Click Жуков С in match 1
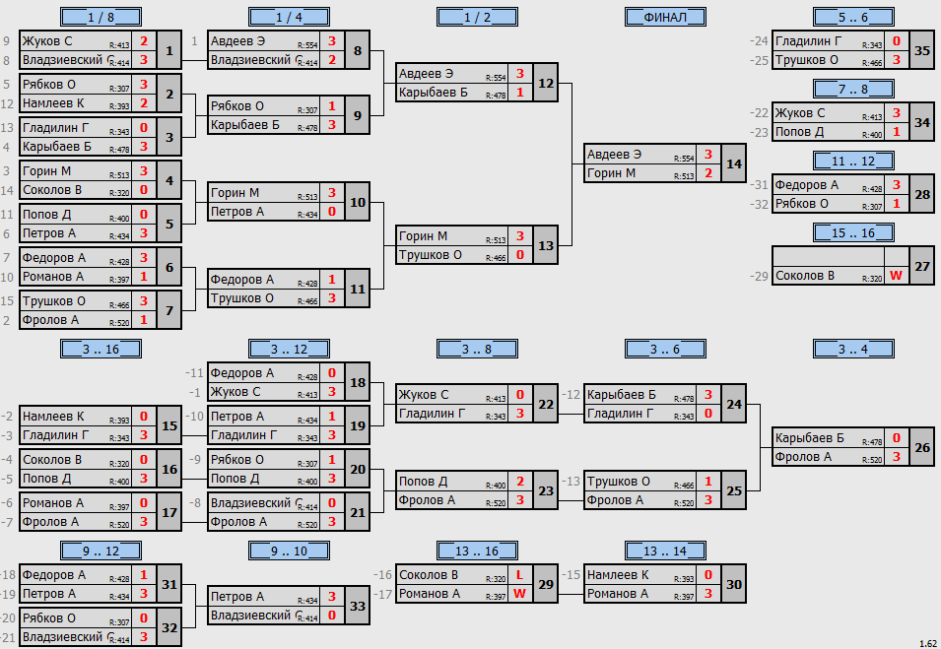This screenshot has height=649, width=941. (47, 41)
